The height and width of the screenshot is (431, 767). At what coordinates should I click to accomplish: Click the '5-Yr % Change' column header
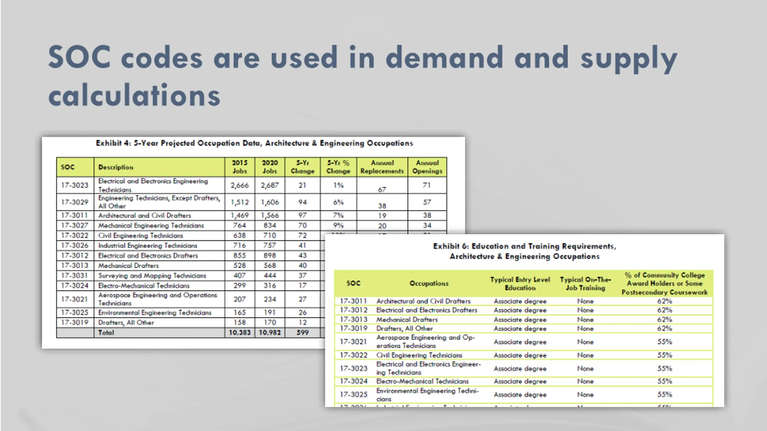click(x=338, y=167)
